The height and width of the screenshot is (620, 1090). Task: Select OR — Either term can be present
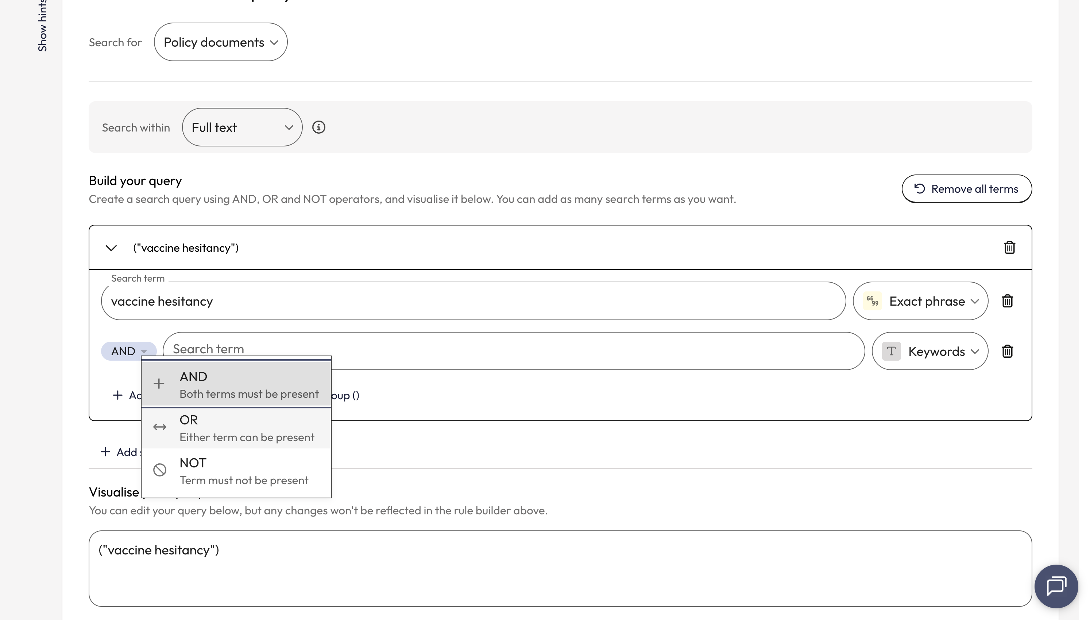coord(236,428)
